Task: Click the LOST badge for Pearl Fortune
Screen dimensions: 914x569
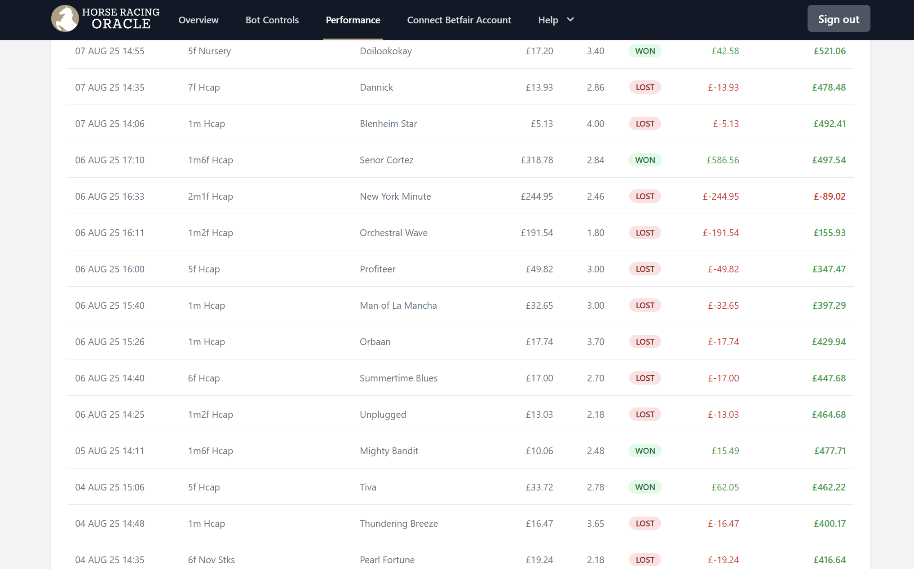Action: (645, 560)
